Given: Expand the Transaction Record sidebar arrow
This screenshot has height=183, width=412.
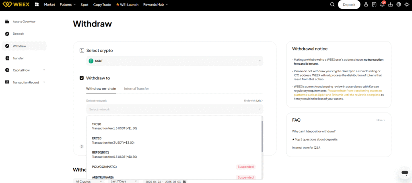Looking at the screenshot, I should (x=44, y=82).
